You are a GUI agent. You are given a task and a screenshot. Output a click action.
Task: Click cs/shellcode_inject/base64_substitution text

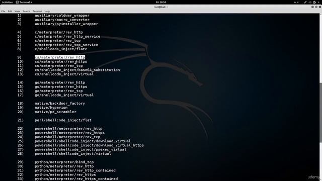[77, 70]
